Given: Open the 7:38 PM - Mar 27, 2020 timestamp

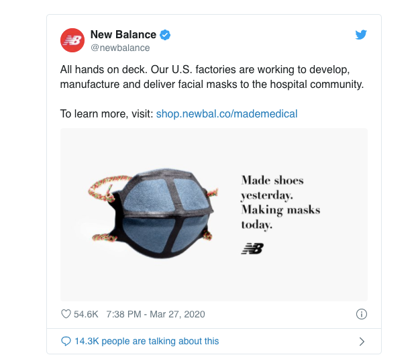Looking at the screenshot, I should pos(155,314).
